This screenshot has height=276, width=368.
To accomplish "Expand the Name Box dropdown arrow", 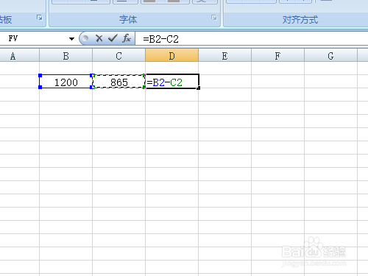I will tap(71, 39).
